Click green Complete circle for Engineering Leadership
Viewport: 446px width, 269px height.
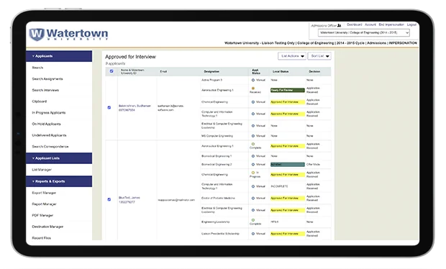tap(253, 220)
